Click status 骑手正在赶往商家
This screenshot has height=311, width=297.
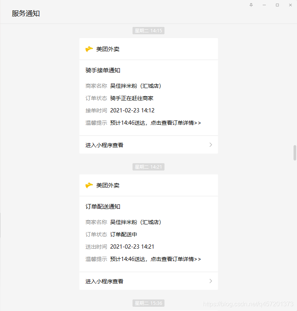click(132, 99)
